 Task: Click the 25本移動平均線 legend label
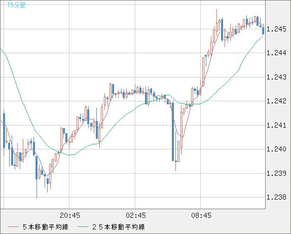click(119, 227)
